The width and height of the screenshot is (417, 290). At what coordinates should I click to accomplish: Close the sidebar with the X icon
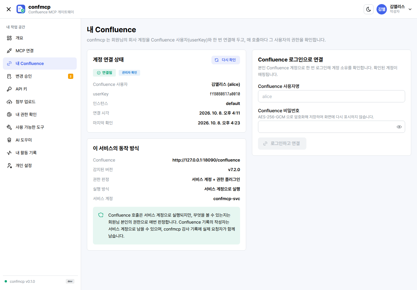click(x=9, y=9)
